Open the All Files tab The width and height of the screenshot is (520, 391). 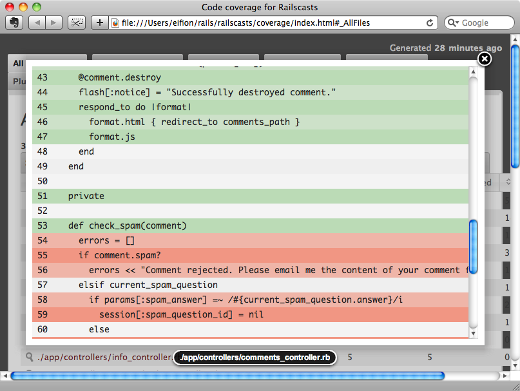(18, 63)
